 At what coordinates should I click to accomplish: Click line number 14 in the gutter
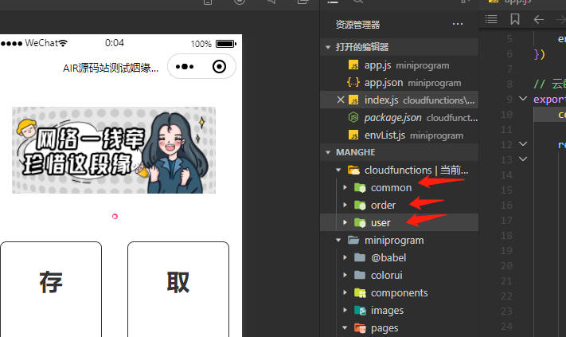tap(507, 174)
